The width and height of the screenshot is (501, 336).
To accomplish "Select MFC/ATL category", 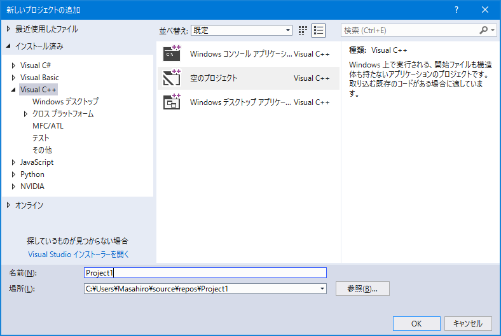I will [48, 126].
